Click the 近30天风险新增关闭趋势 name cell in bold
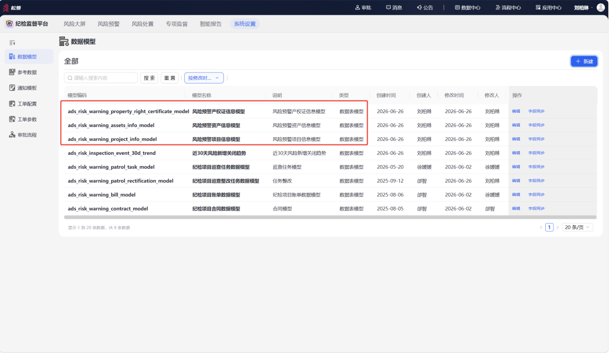Viewport: 610px width, 353px height. (x=219, y=153)
